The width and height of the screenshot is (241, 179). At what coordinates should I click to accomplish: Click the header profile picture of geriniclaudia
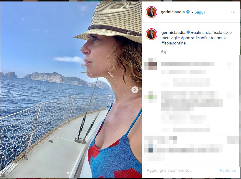tap(151, 12)
